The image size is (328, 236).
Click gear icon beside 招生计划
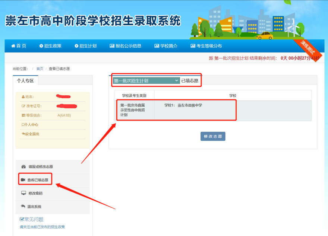76,46
